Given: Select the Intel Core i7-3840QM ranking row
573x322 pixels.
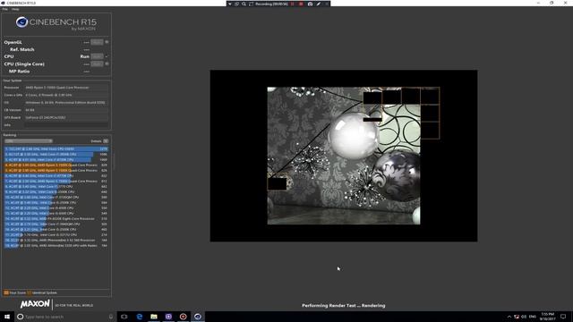Looking at the screenshot, I should (x=56, y=225).
